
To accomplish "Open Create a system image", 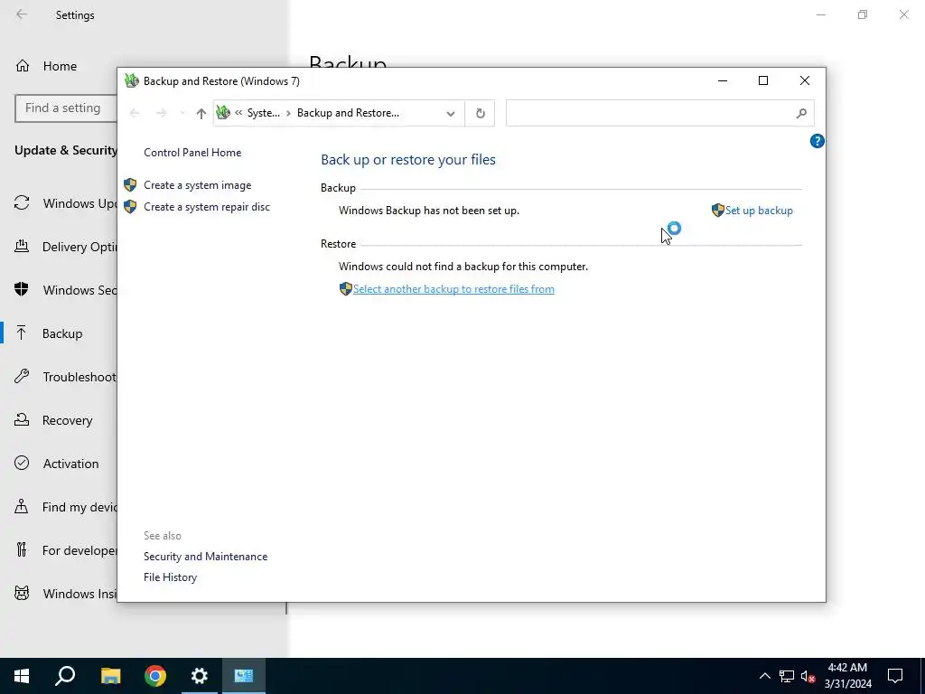I will click(197, 185).
